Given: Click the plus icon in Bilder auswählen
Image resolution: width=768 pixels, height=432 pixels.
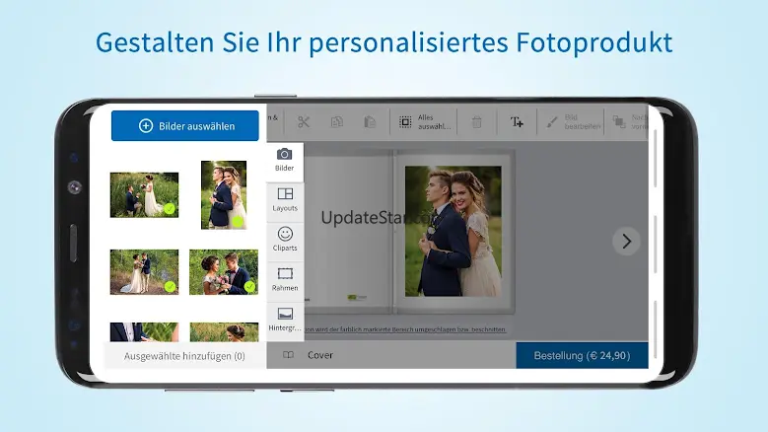Looking at the screenshot, I should (146, 126).
